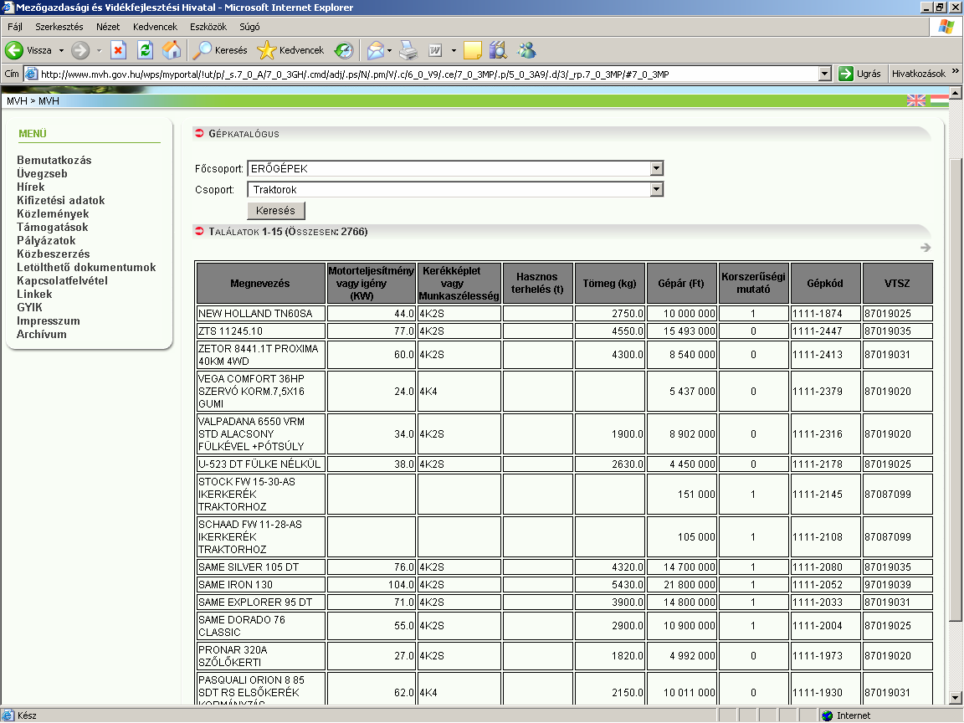
Task: Open the Kifizetési adatok link
Action: pyautogui.click(x=61, y=201)
